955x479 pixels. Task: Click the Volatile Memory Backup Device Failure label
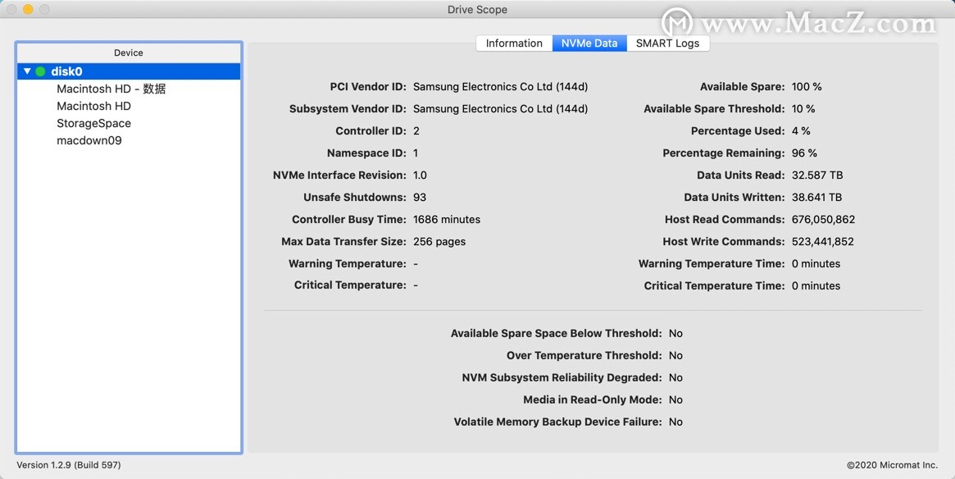[558, 422]
